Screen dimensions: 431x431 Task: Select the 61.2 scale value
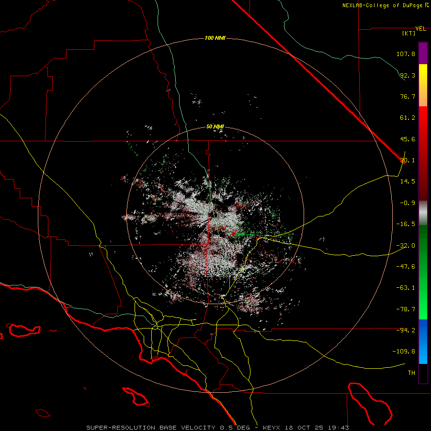(408, 118)
